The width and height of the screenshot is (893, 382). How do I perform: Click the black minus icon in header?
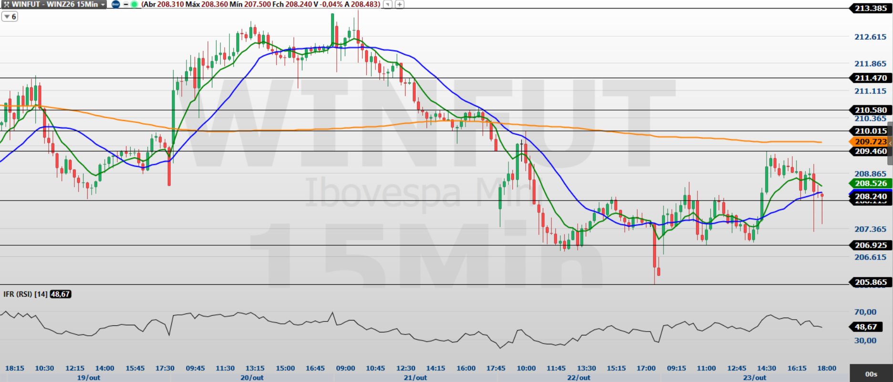pos(125,4)
